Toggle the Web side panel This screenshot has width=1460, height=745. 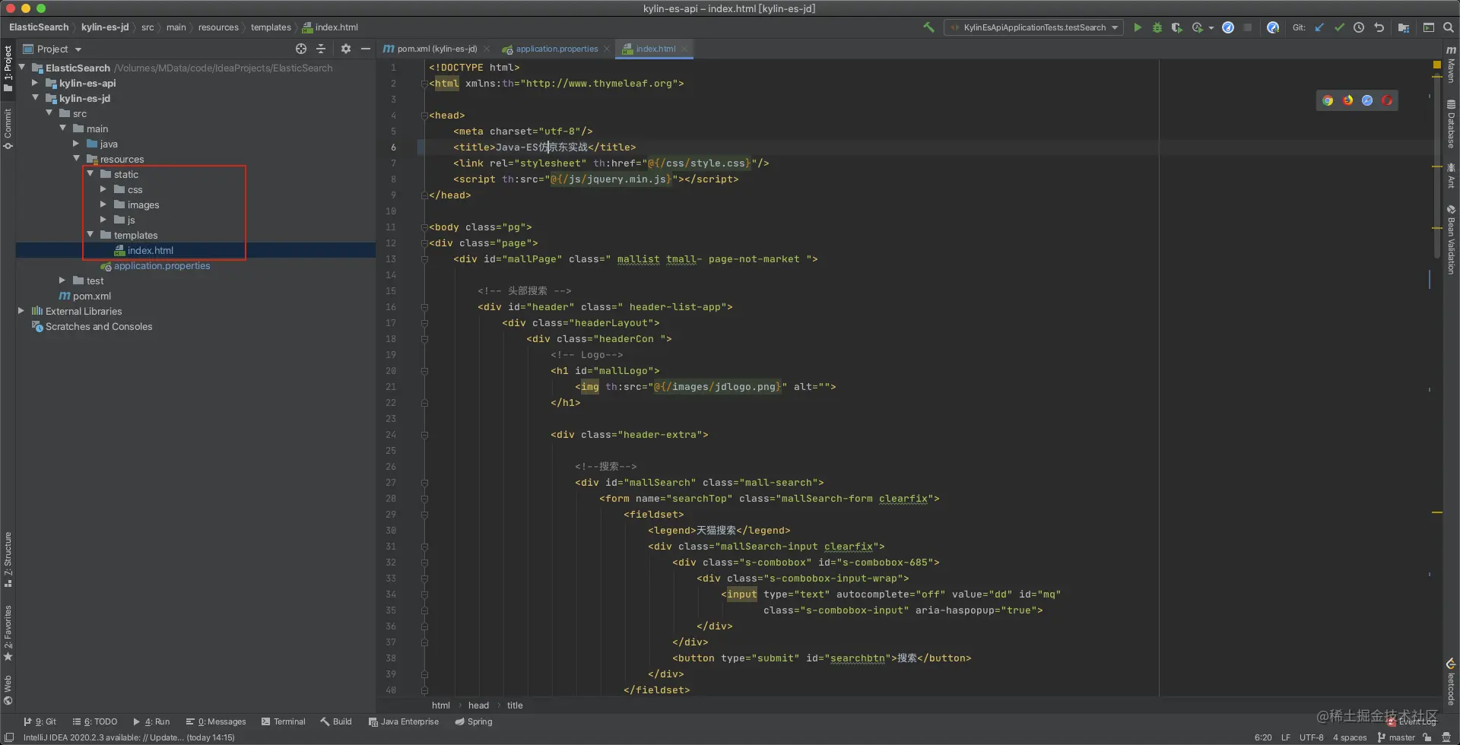(x=8, y=690)
